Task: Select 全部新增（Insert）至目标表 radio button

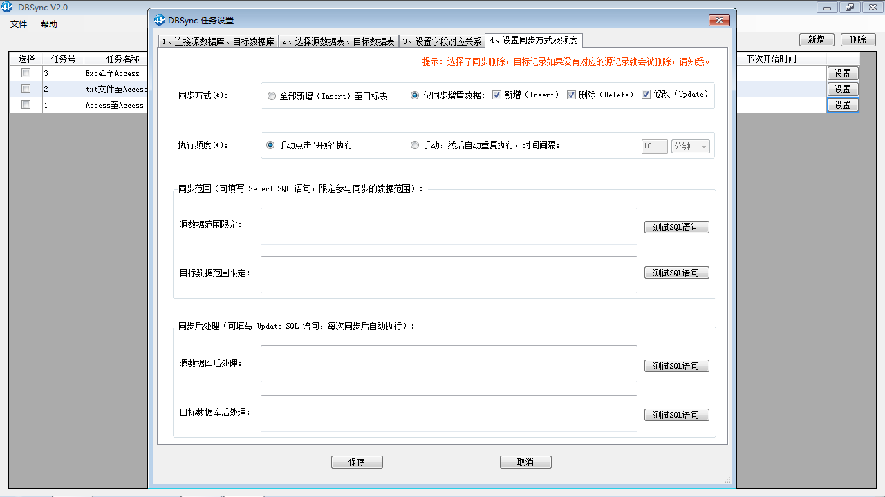Action: [x=271, y=95]
